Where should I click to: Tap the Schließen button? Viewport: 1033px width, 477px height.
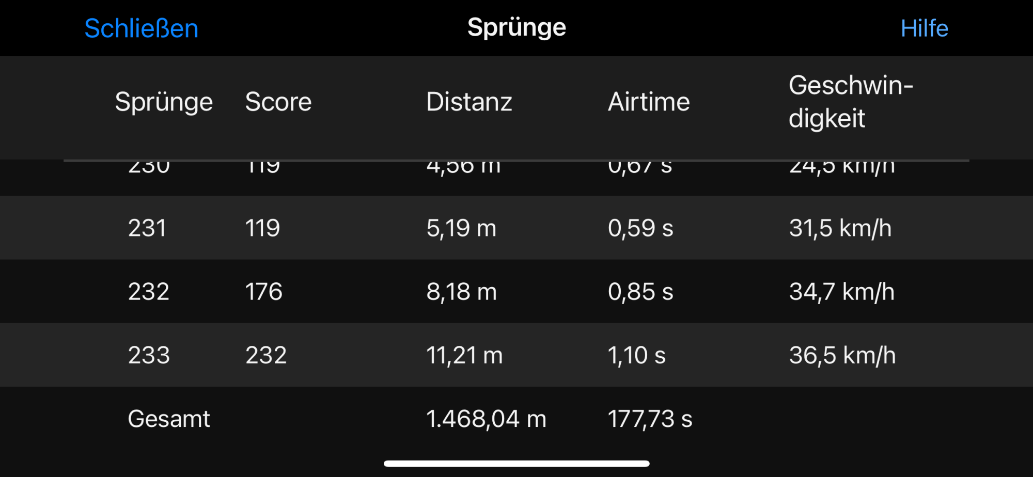(141, 28)
